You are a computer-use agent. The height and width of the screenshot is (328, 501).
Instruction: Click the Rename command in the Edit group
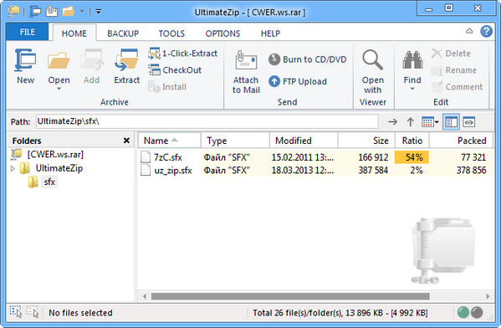pyautogui.click(x=453, y=70)
